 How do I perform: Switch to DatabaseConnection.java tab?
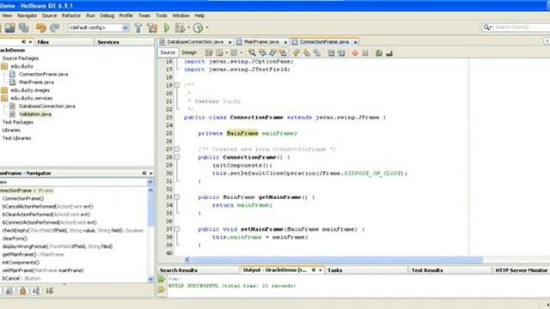click(195, 42)
